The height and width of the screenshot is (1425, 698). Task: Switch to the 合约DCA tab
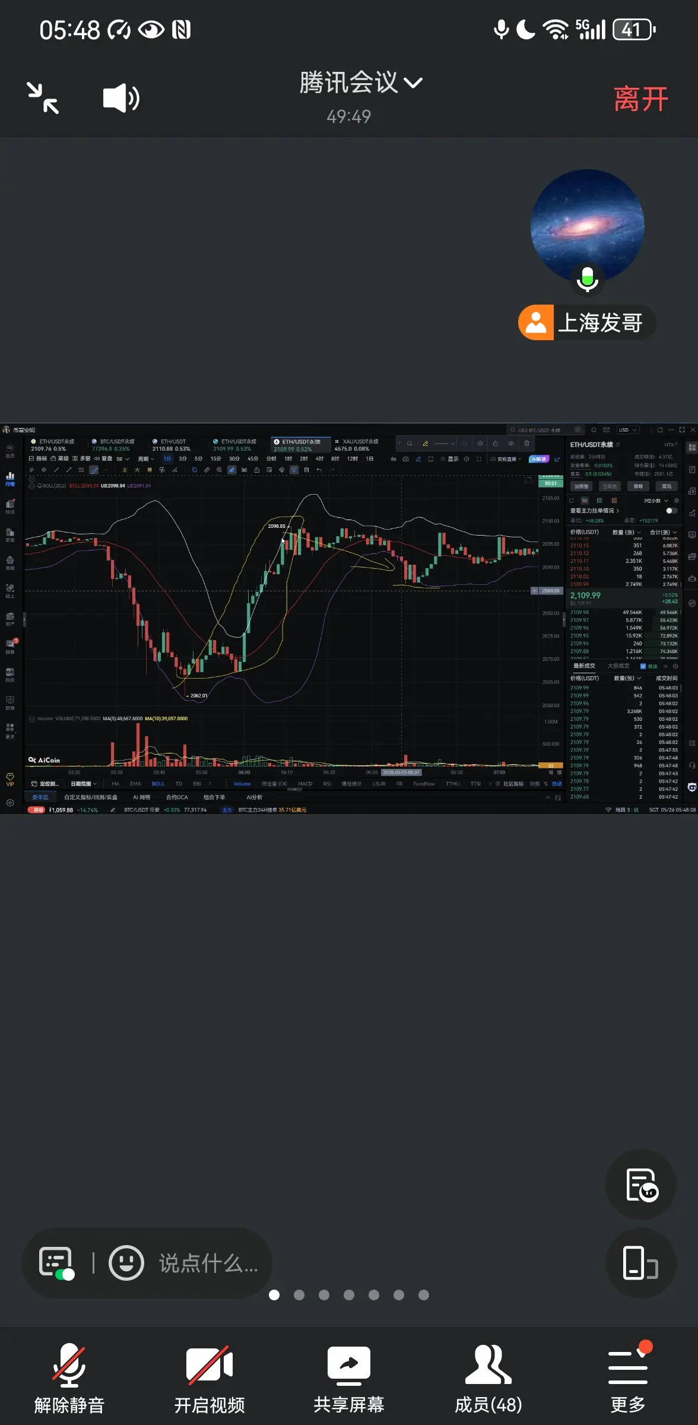point(177,797)
